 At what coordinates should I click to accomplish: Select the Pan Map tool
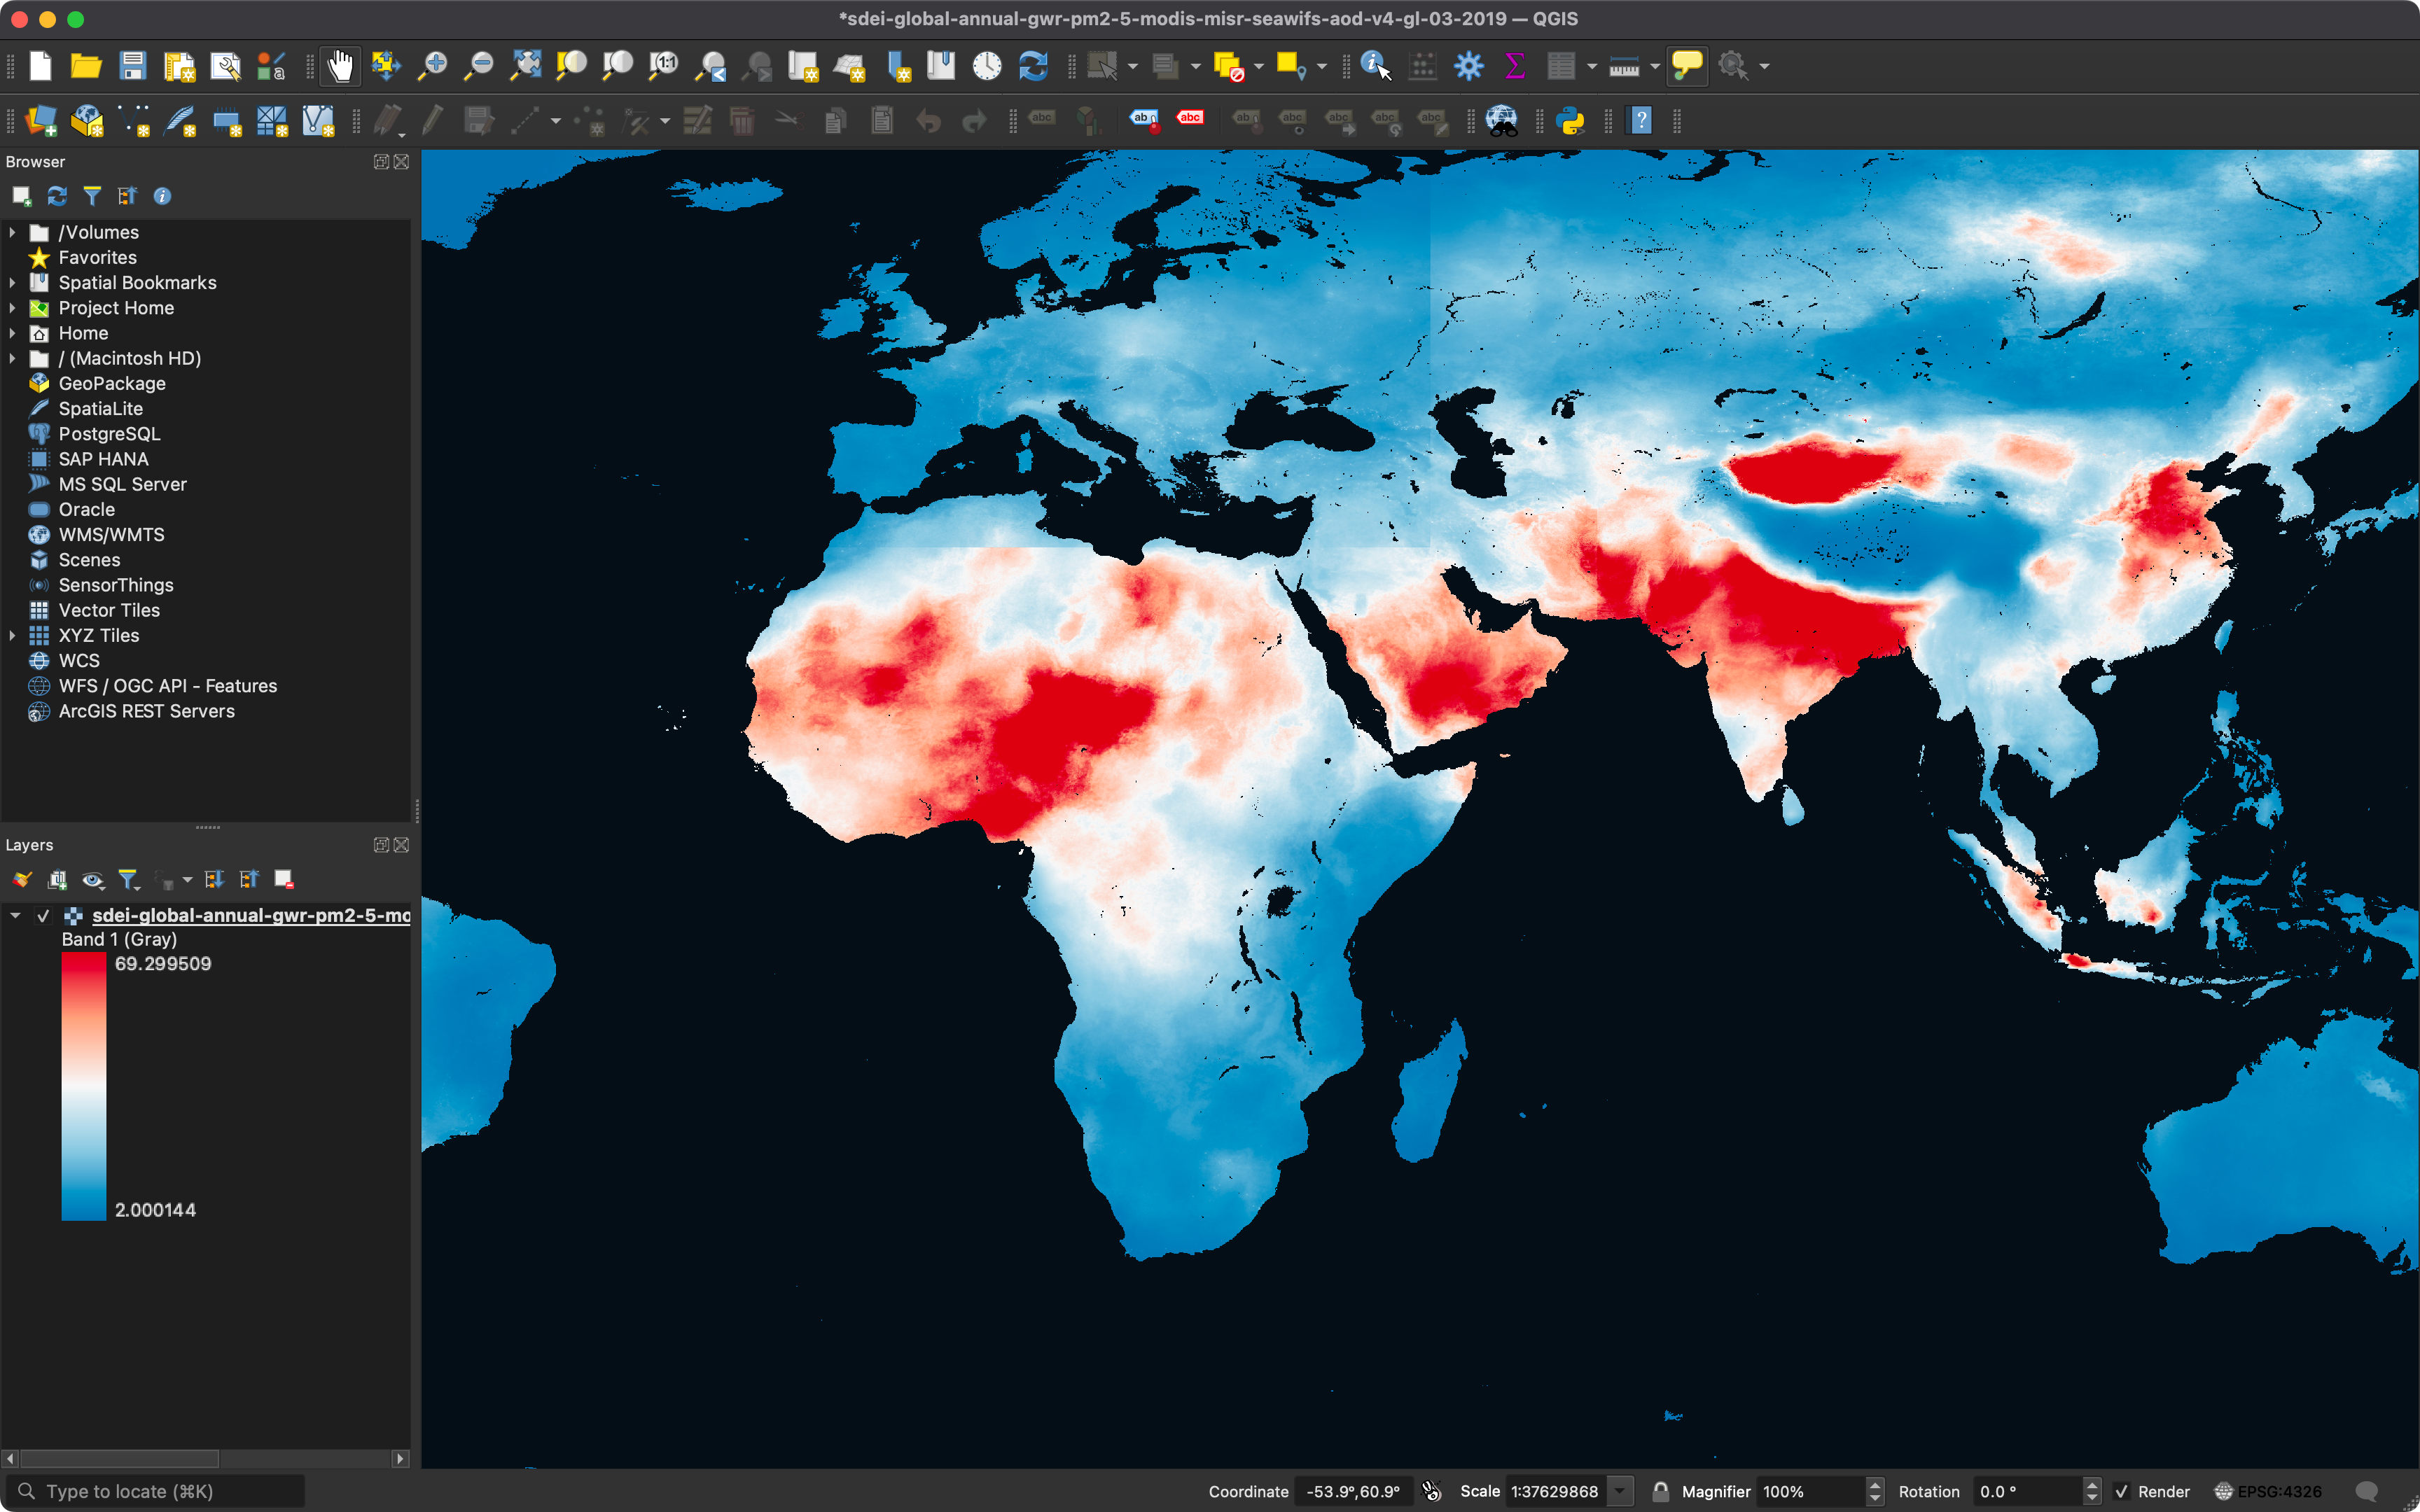click(x=339, y=65)
